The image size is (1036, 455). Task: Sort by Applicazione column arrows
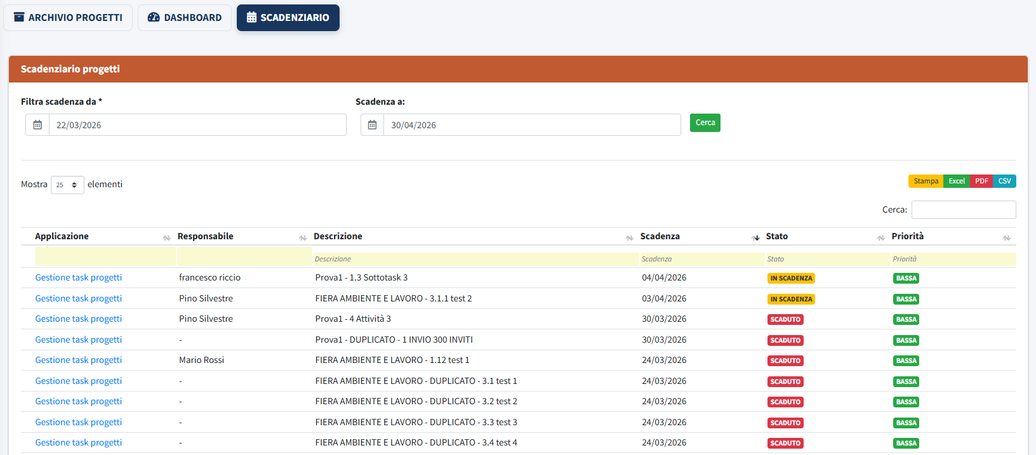[166, 237]
